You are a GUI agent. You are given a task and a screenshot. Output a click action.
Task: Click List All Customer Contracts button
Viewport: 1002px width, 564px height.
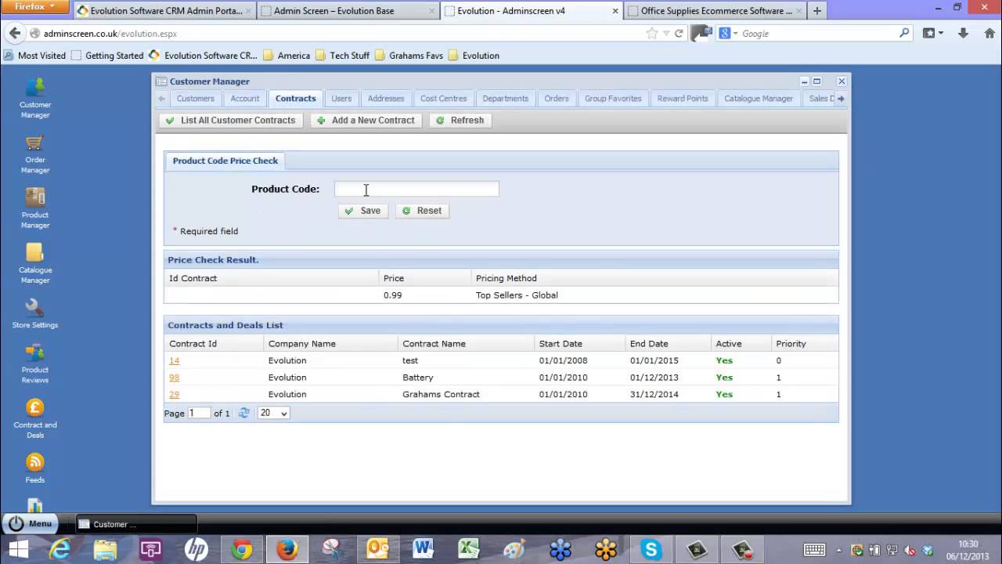[230, 121]
